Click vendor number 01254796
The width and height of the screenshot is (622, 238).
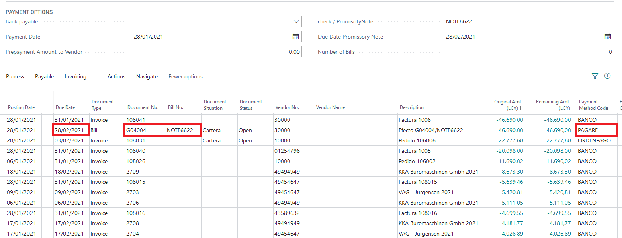point(287,151)
